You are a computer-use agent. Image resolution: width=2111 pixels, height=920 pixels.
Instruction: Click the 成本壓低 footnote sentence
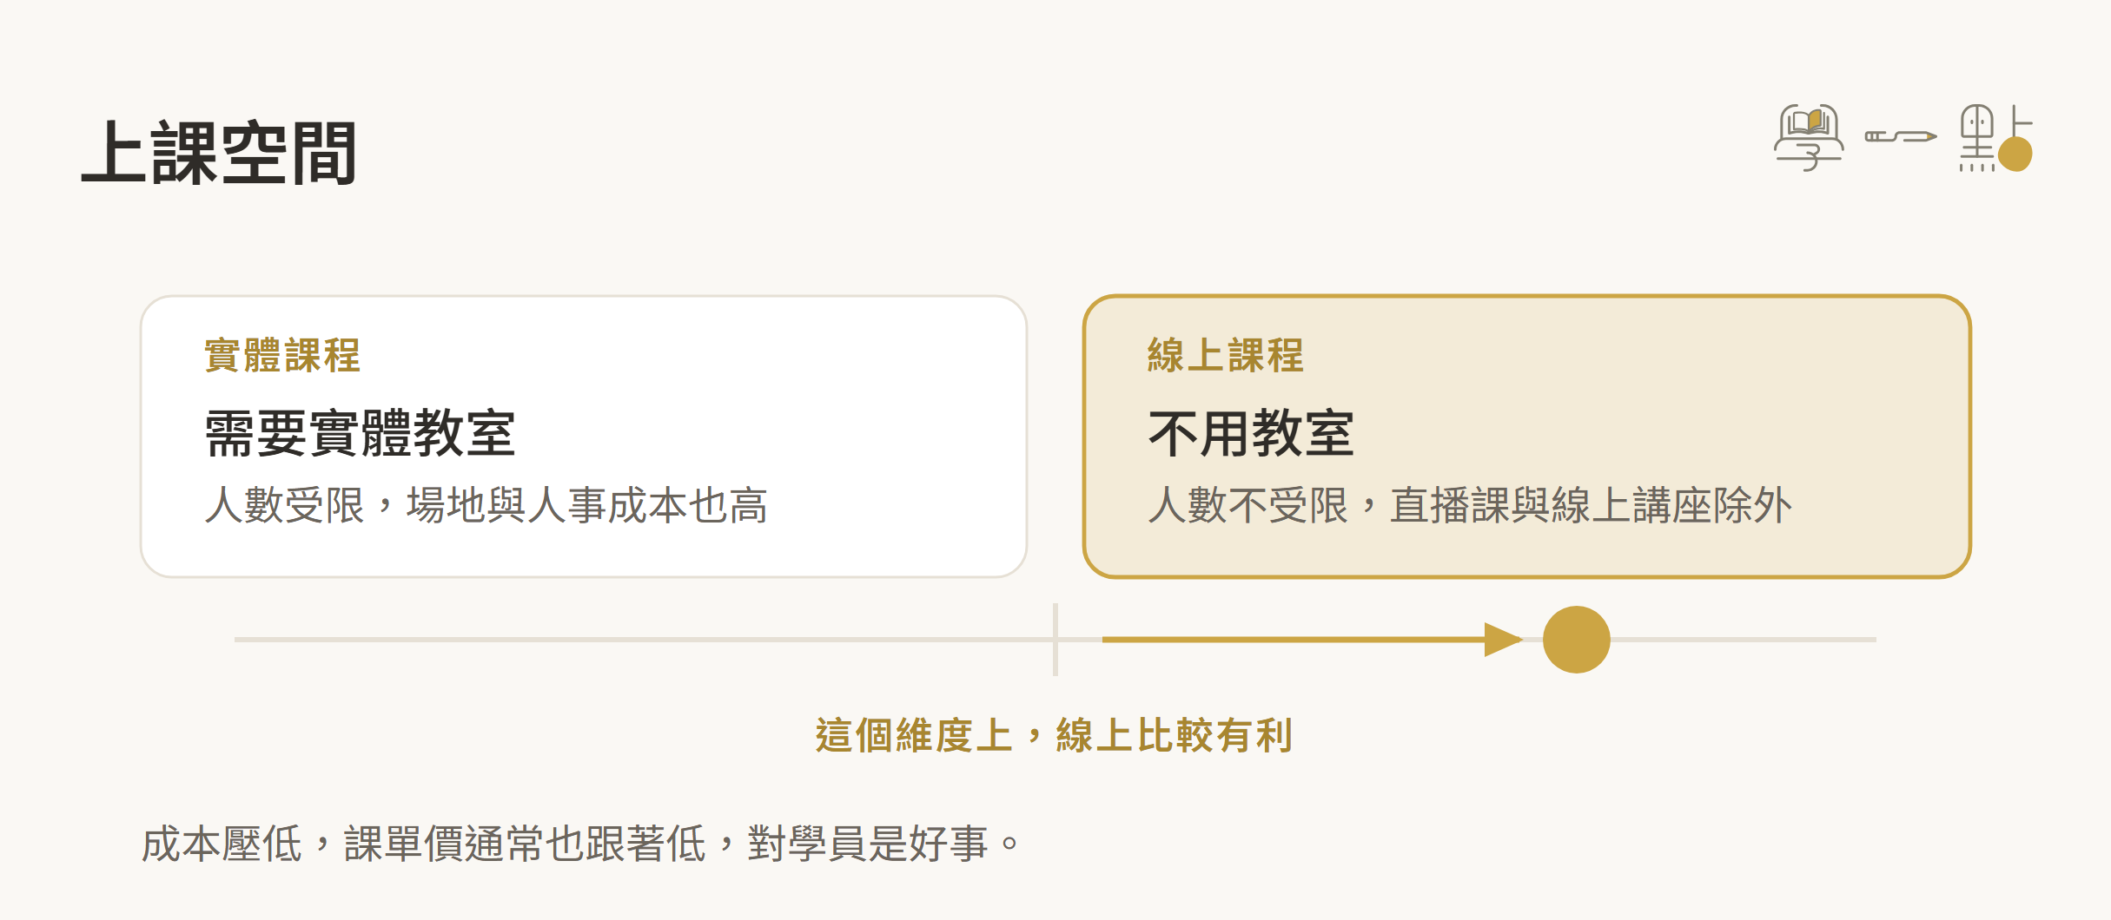tap(580, 844)
